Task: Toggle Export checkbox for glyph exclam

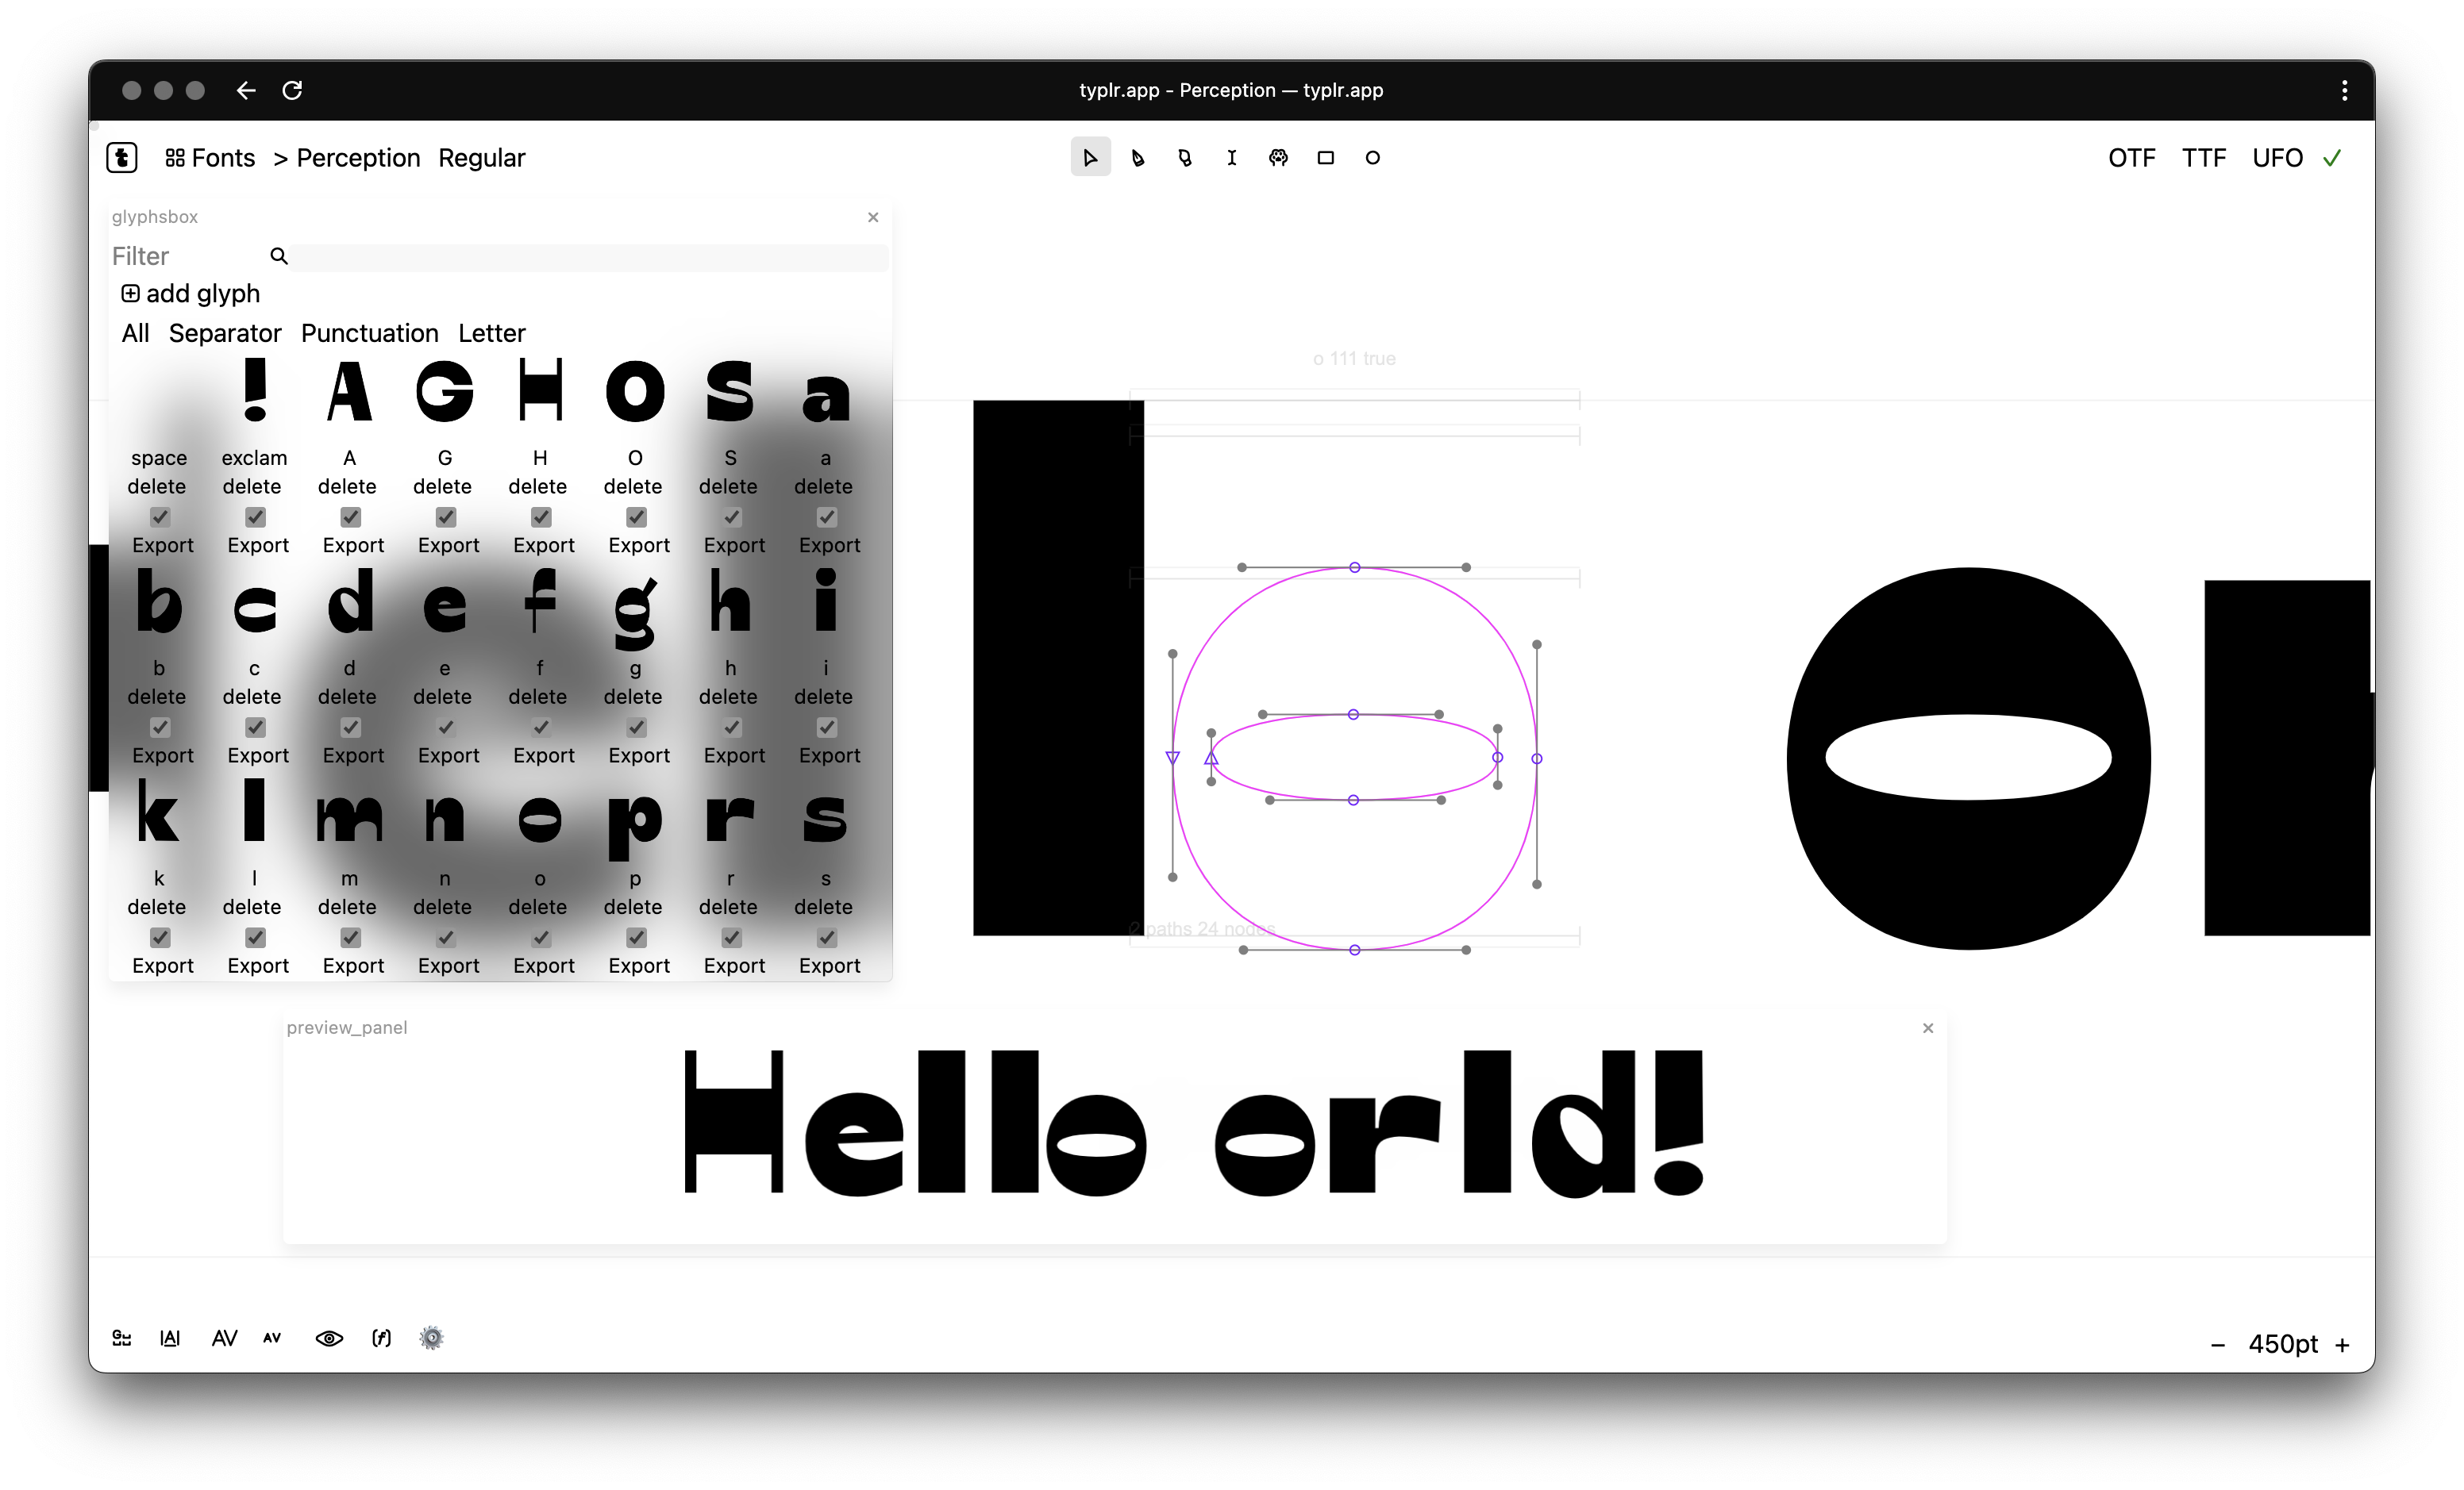Action: 255,517
